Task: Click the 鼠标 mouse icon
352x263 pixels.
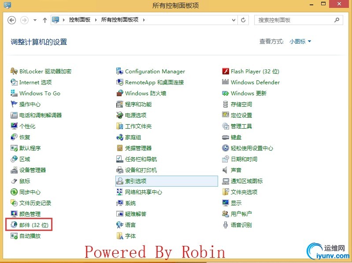Action: 14,181
